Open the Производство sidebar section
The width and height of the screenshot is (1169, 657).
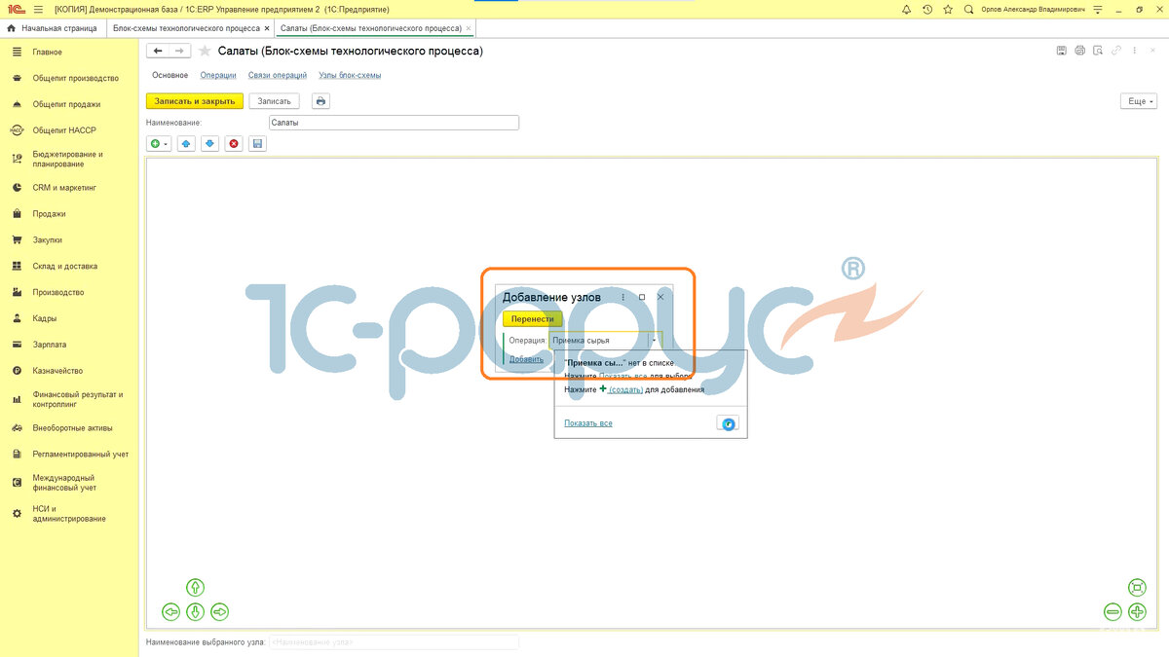(x=58, y=292)
